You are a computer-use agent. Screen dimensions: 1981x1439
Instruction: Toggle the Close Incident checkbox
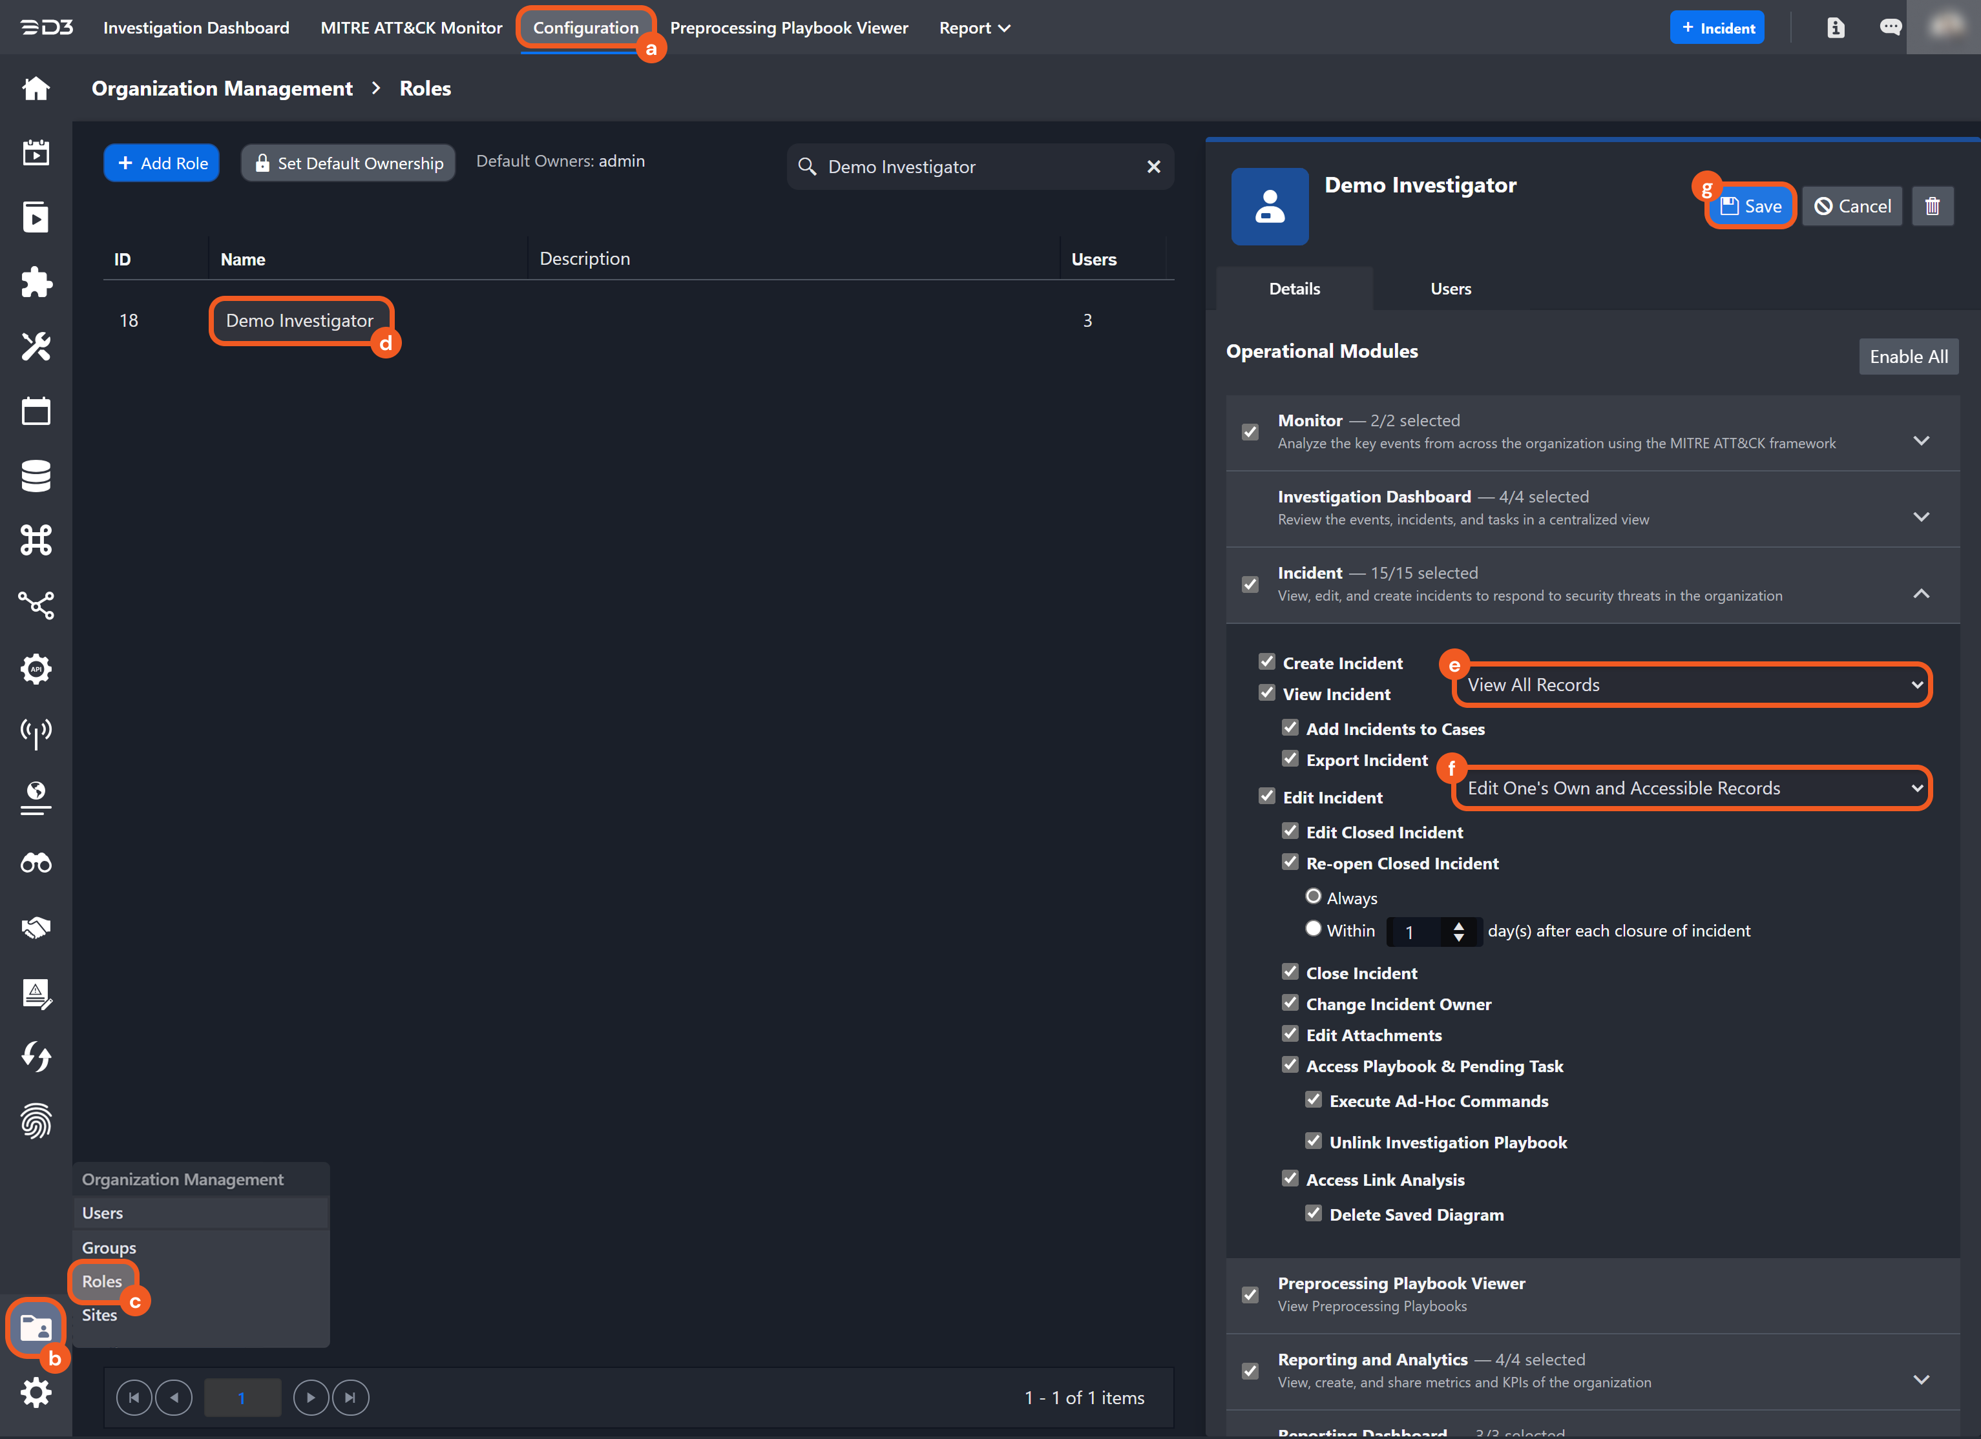point(1290,971)
